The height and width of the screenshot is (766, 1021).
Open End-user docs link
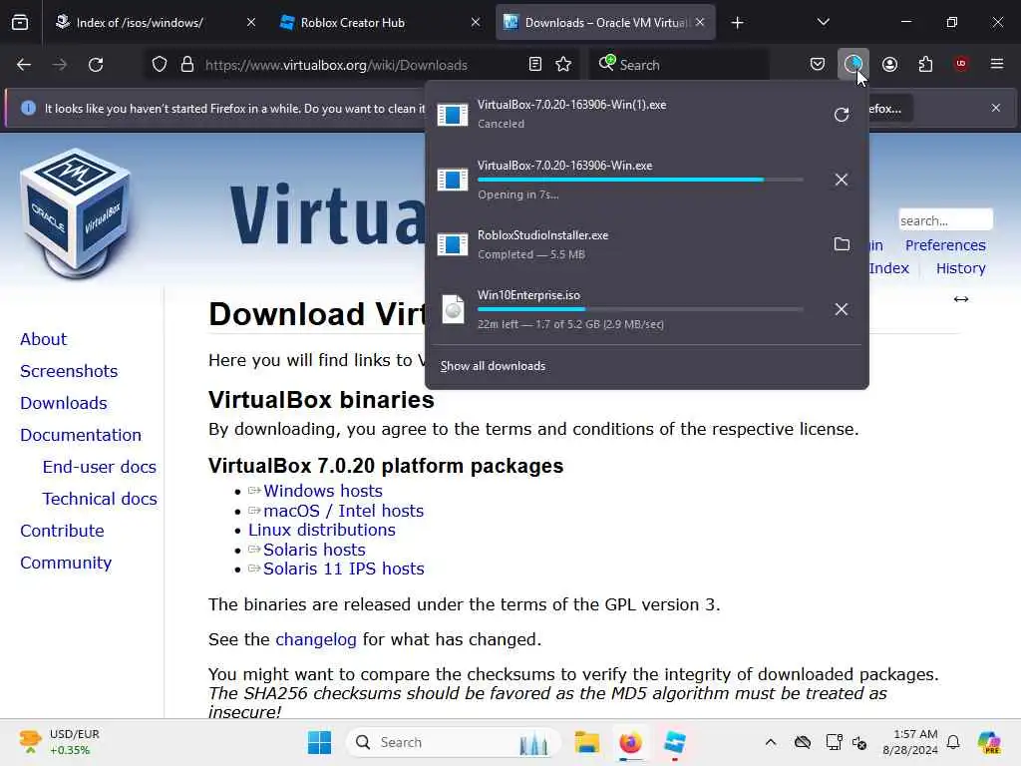tap(99, 467)
